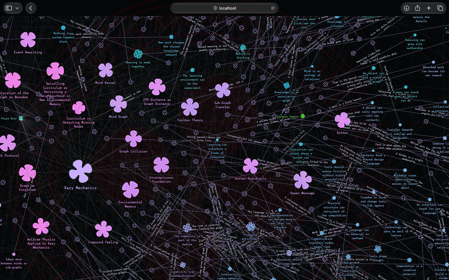
Task: Select the Mind Graph flower node
Action: [118, 104]
